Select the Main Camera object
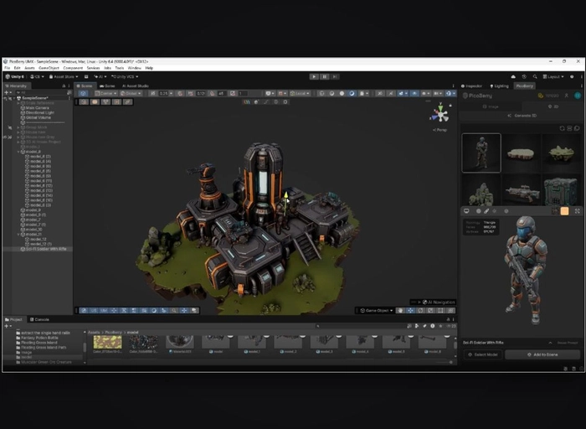This screenshot has height=429, width=586. [x=38, y=108]
